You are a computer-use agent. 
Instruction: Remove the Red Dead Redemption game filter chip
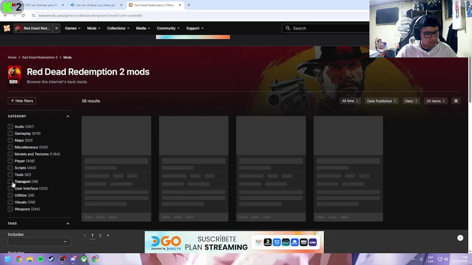[x=56, y=28]
